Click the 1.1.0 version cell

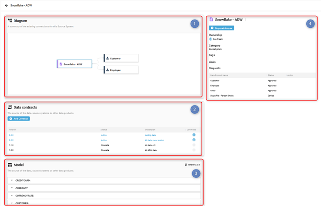[11, 145]
